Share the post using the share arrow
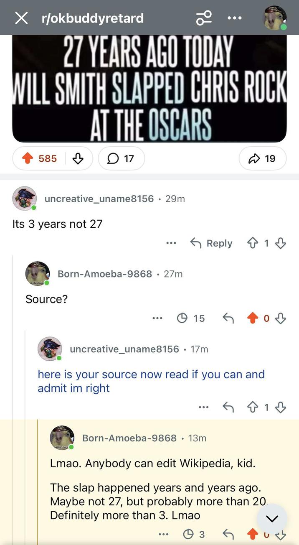 262,158
